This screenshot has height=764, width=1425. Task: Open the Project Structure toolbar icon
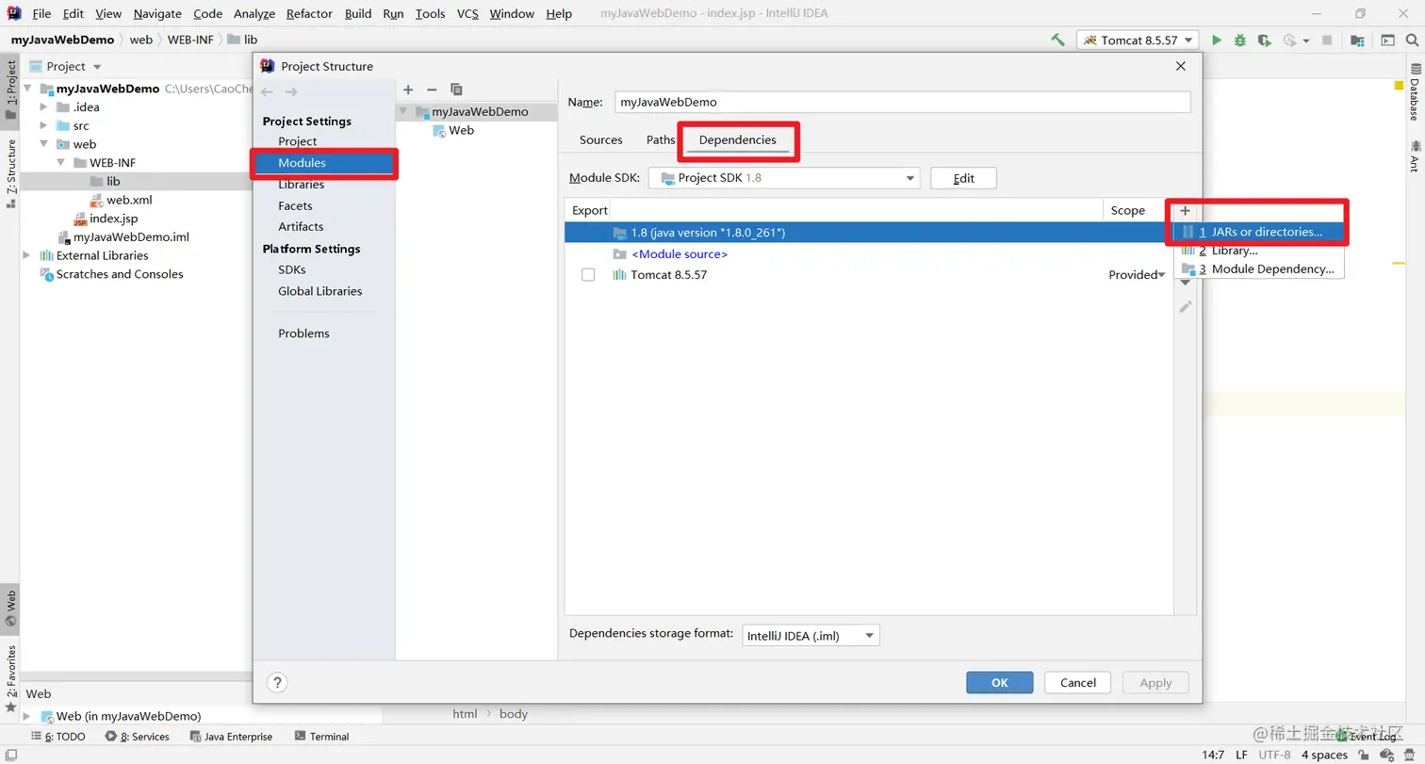click(x=1357, y=41)
